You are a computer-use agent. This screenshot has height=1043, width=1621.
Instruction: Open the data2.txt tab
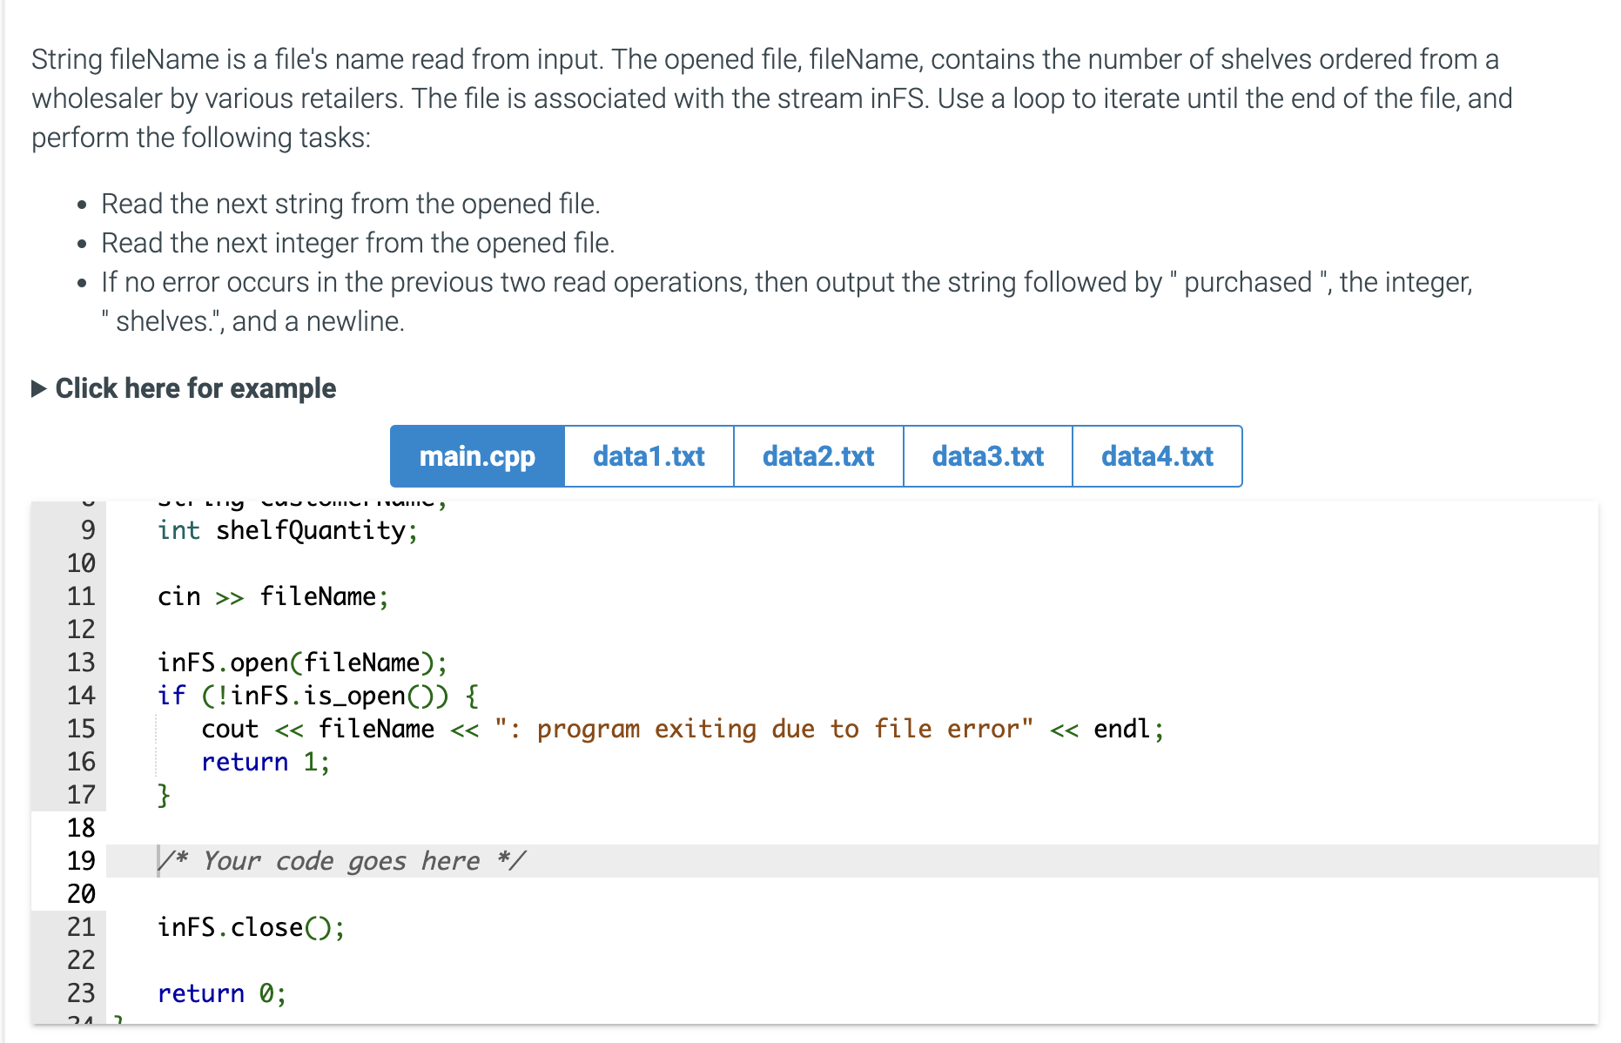(x=817, y=455)
